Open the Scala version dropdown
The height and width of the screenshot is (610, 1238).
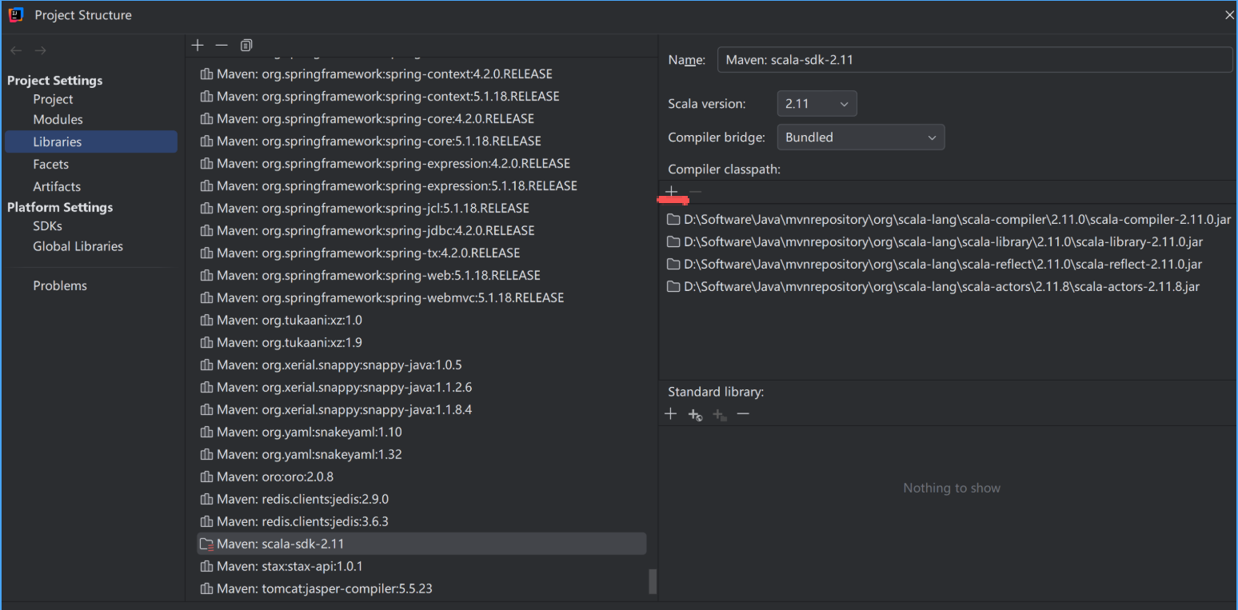[817, 104]
